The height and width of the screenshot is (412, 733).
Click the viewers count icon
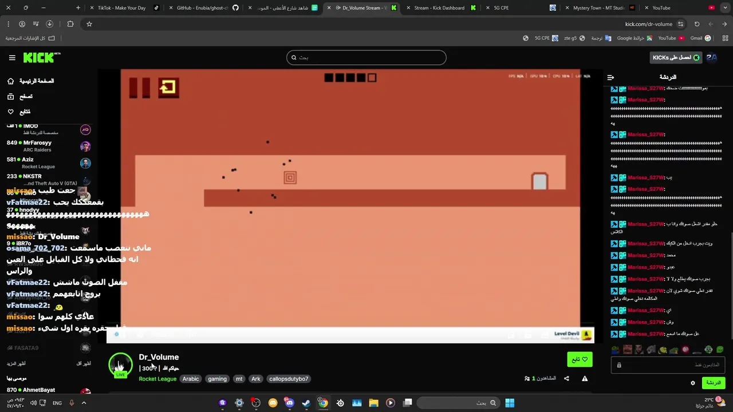coord(527,378)
